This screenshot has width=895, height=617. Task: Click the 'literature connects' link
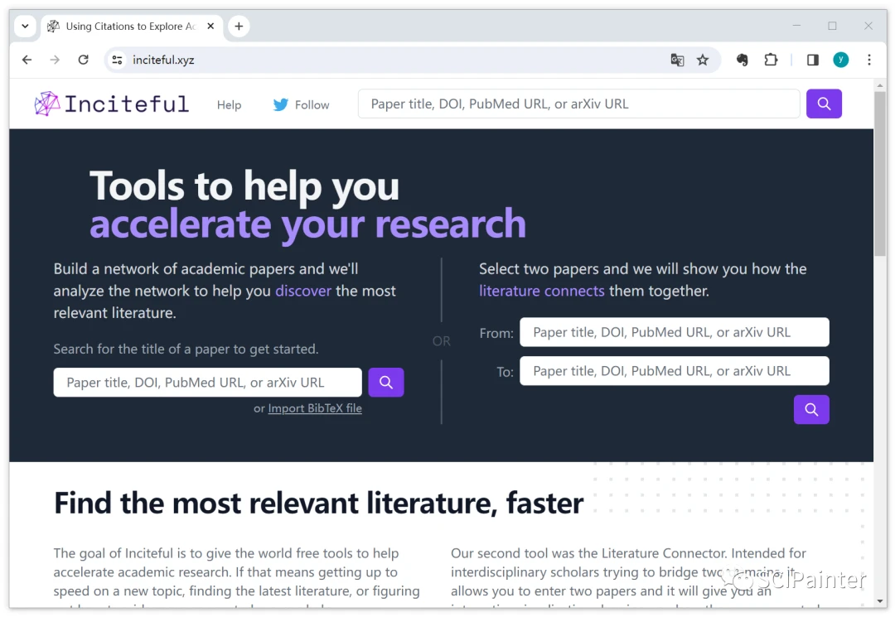tap(542, 291)
